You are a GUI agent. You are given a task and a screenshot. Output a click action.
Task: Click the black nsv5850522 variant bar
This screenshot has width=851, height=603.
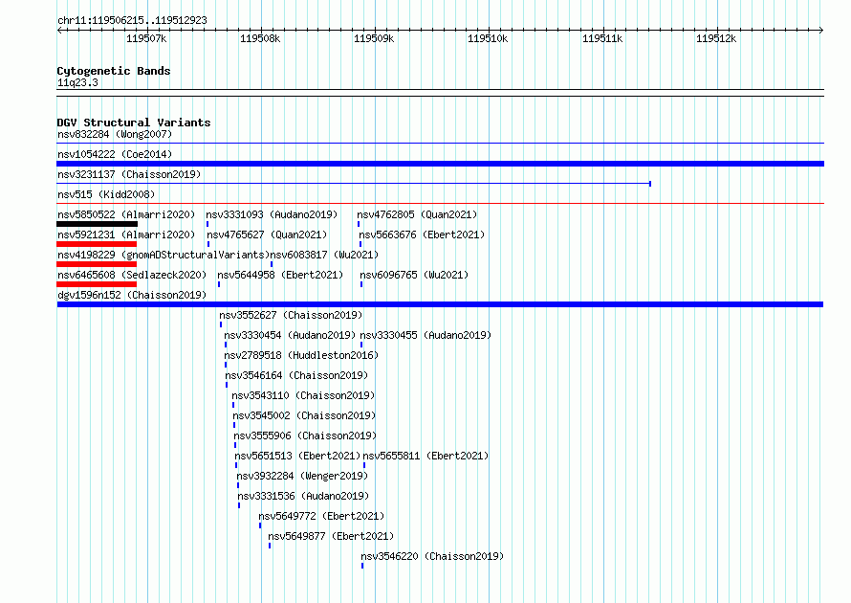coord(98,224)
